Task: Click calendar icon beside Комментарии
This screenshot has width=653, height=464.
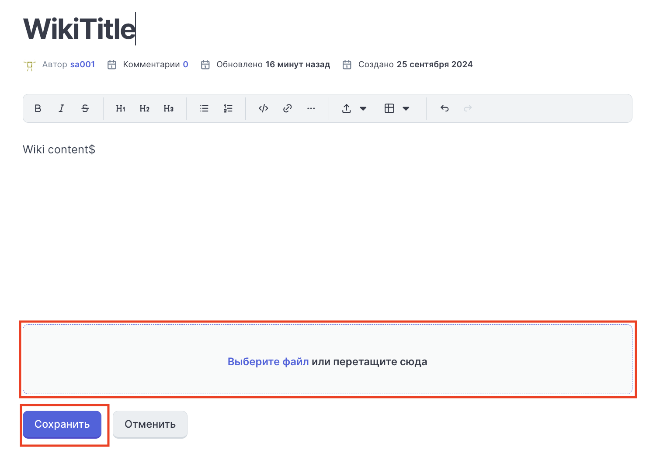Action: coord(112,65)
